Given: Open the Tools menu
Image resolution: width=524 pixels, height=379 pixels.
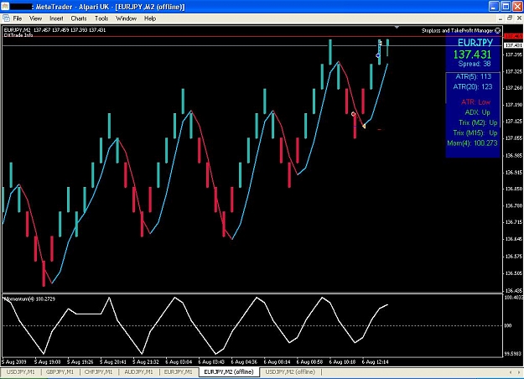Looking at the screenshot, I should pos(101,18).
